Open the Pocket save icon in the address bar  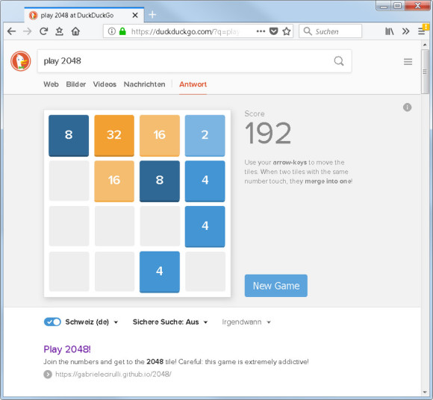pos(273,31)
